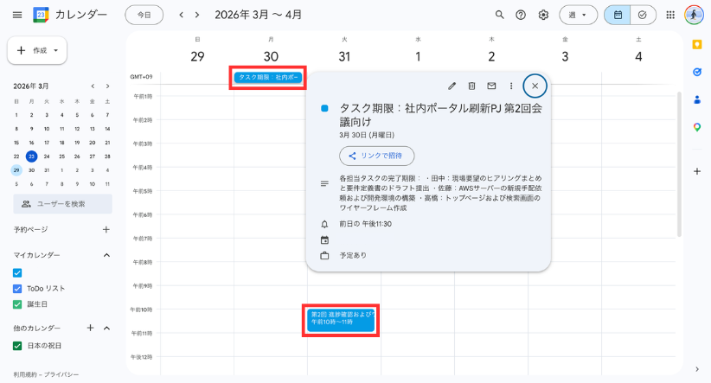
Task: Open Google Tasks side panel icon
Action: [697, 72]
